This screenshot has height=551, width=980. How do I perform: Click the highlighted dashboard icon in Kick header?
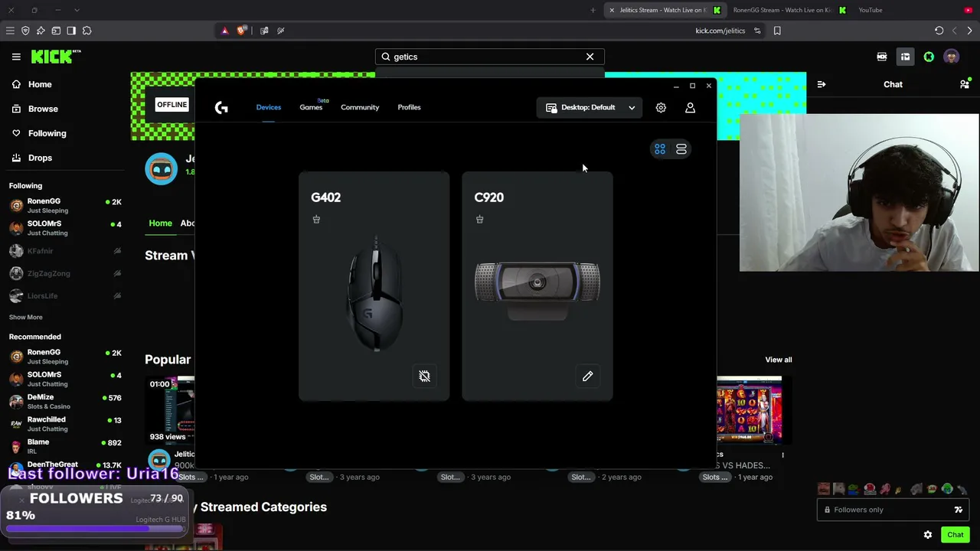(905, 57)
